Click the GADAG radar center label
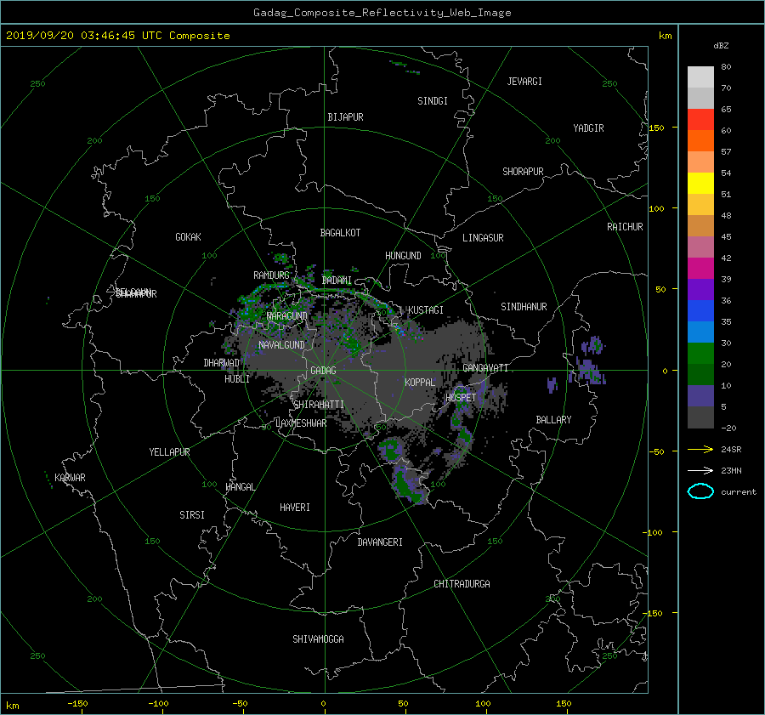765x715 pixels. tap(324, 371)
